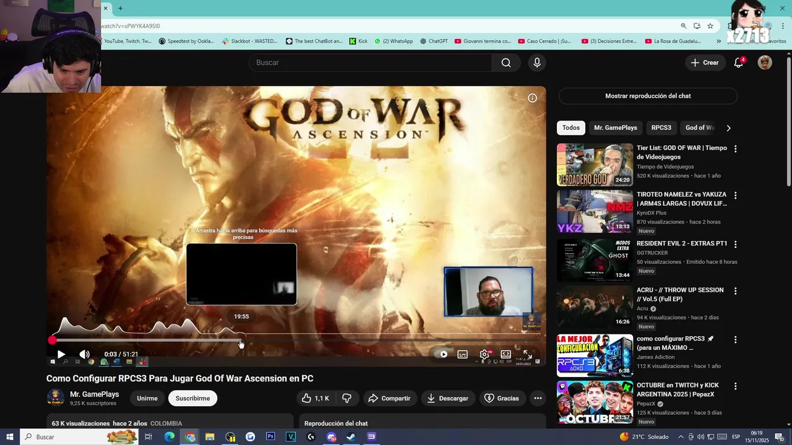Open options for OCTUBRE en TWITCH video
Screen dimensions: 792x445
pyautogui.click(x=735, y=386)
